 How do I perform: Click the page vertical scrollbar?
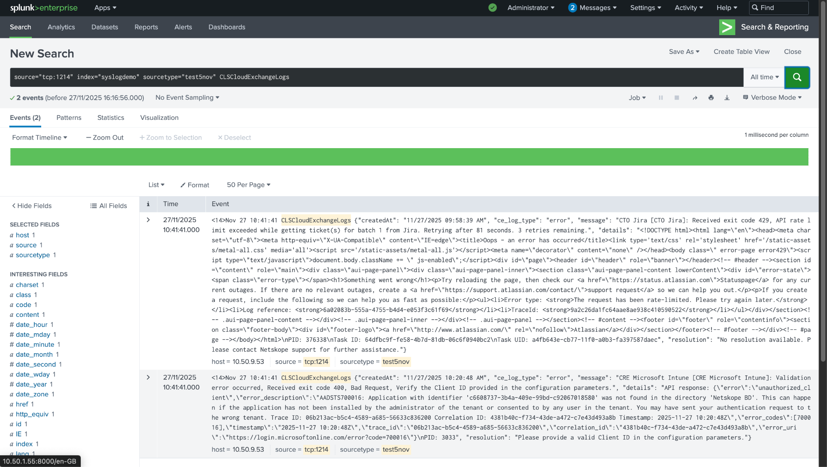(x=823, y=182)
